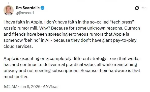Open Jim Scardelis profile avatar photo
Screen dimensions: 150x92
coord(9,10)
